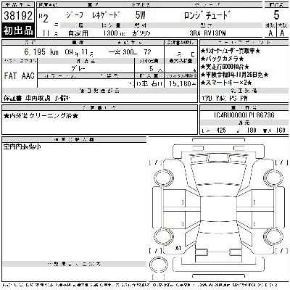
Task: Click the 11月26日 inspection date line
Action: pos(234,75)
